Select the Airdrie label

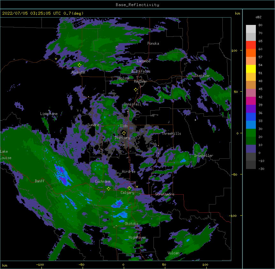129,172
